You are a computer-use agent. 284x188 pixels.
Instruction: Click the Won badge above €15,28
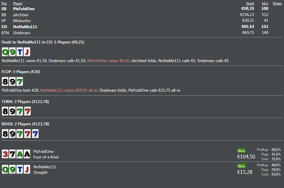(241, 166)
